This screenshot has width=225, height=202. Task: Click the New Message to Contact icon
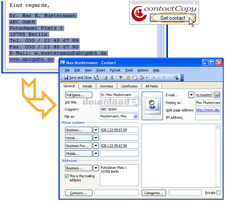[135, 77]
